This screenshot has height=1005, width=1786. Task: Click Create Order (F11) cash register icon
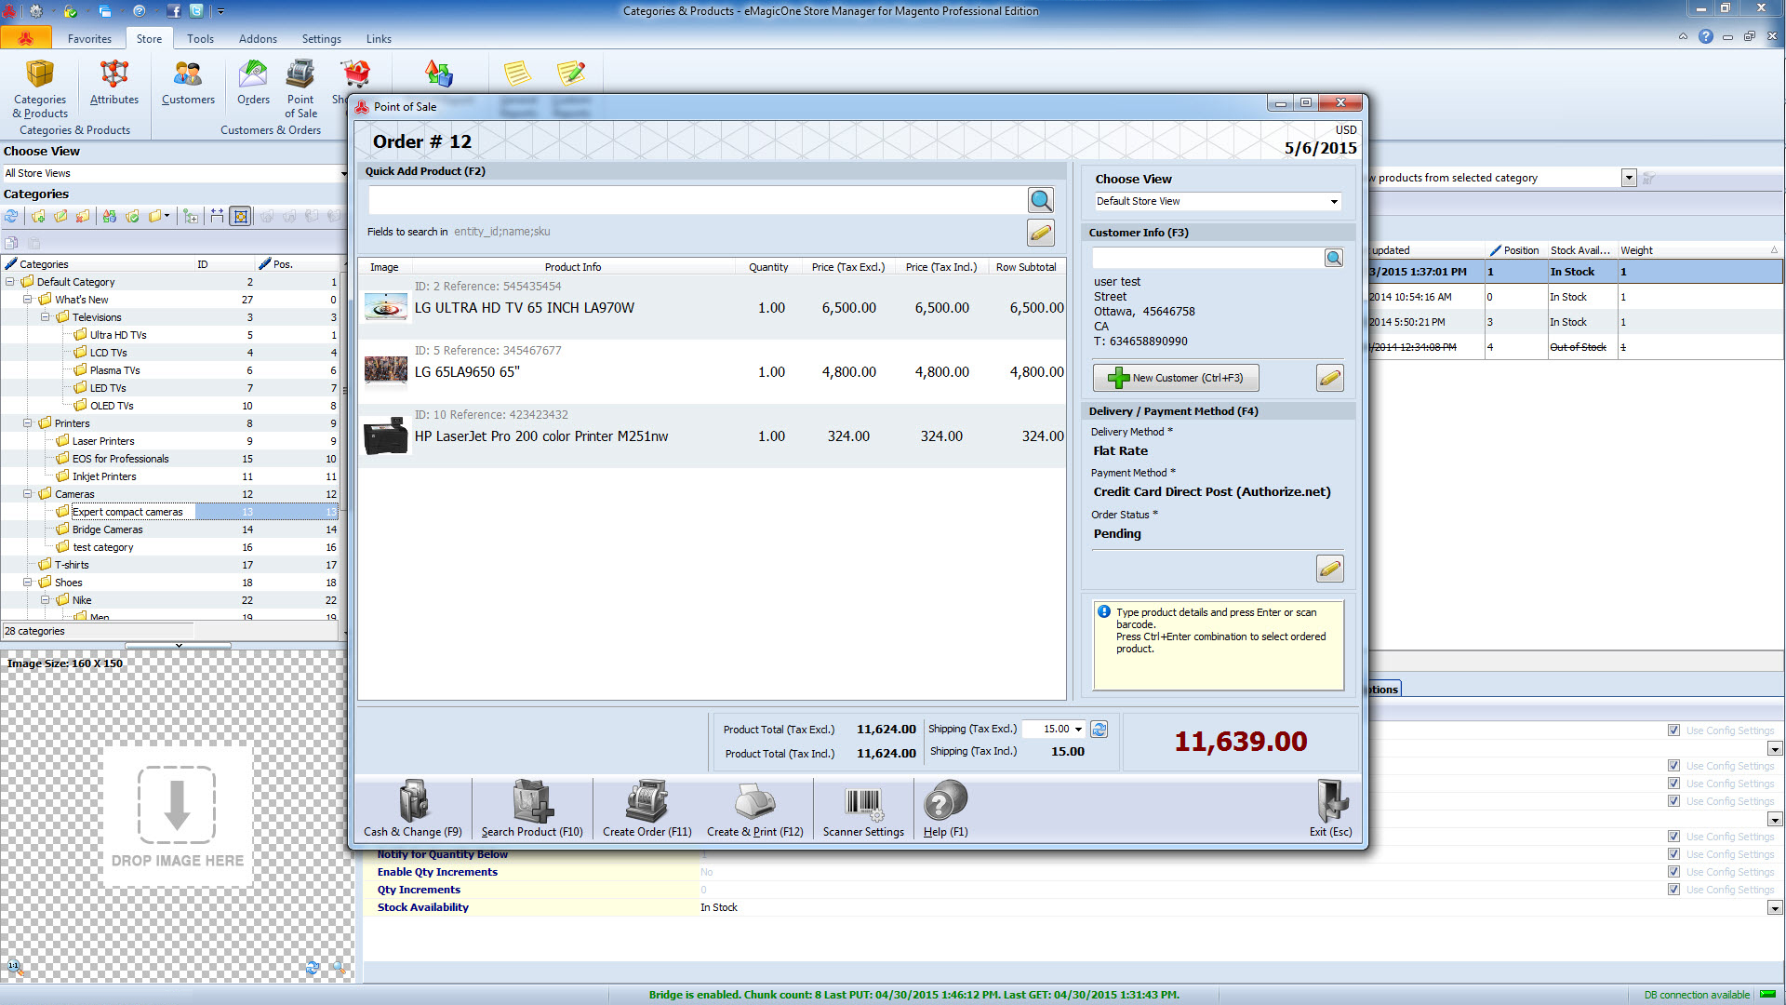(x=647, y=808)
